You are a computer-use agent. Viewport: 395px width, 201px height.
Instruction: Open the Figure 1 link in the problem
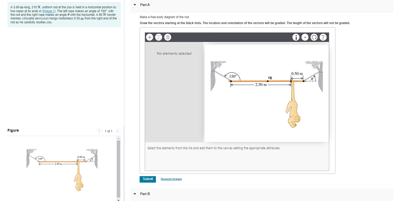pyautogui.click(x=49, y=11)
